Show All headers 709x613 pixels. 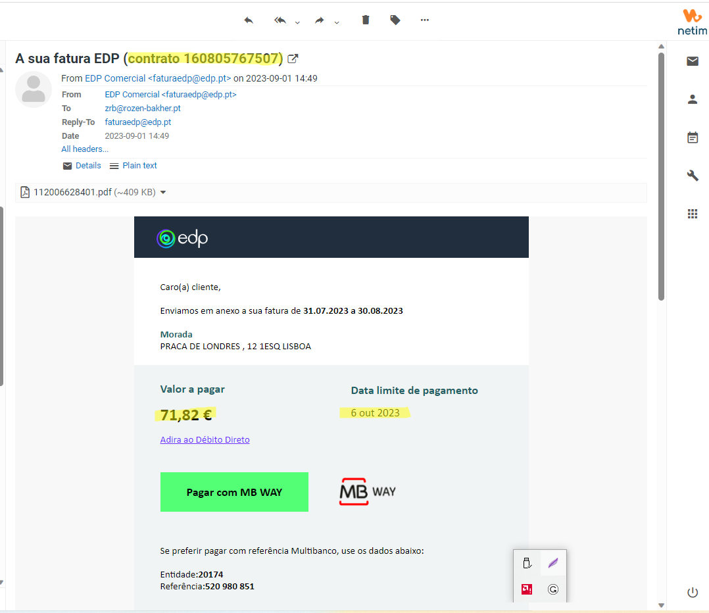pyautogui.click(x=85, y=149)
